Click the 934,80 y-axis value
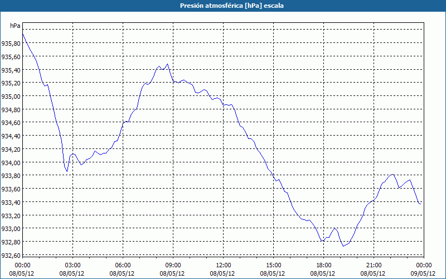 point(11,109)
